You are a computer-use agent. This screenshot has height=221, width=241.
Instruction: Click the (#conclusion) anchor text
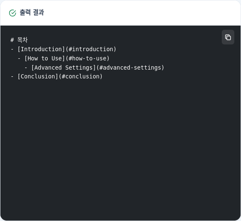click(80, 76)
